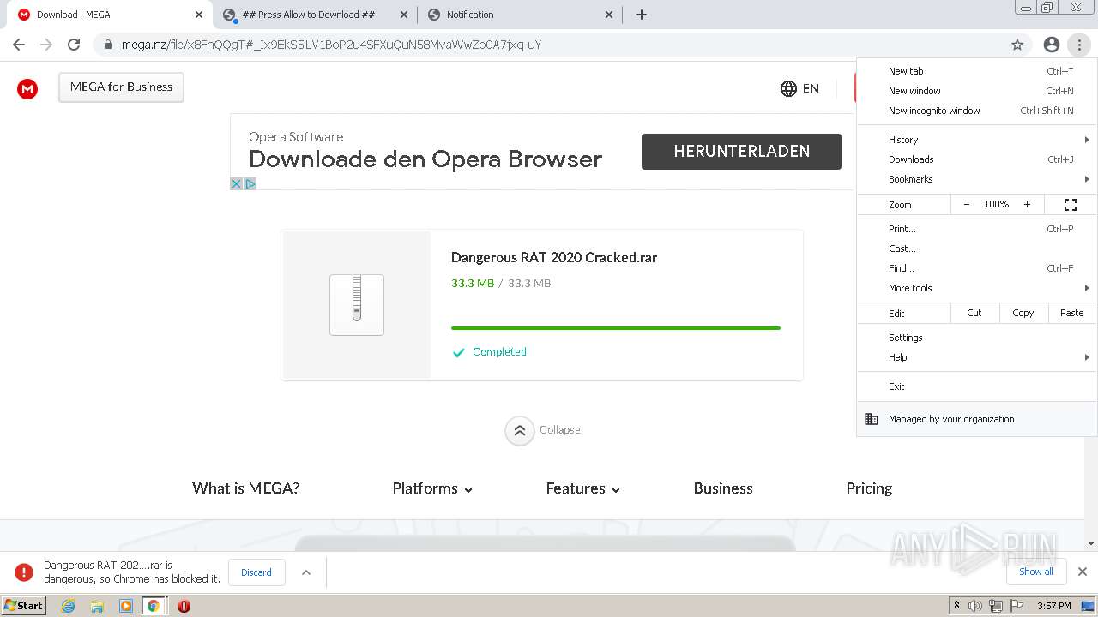Open the Help submenu

[x=977, y=357]
